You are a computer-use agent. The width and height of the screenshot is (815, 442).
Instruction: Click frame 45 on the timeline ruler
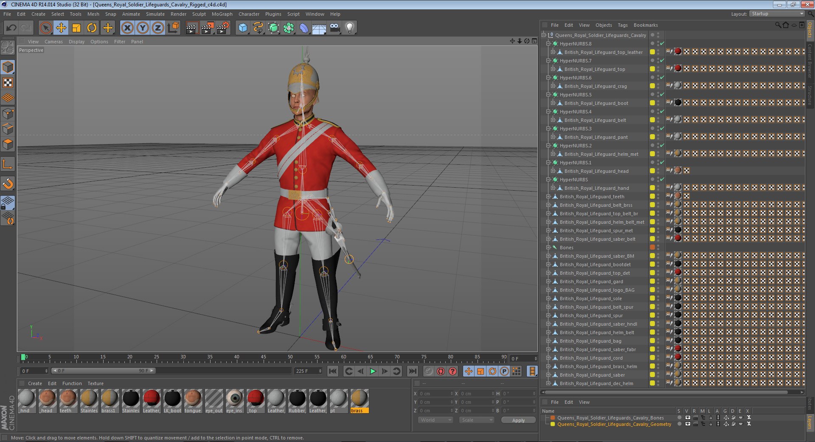point(263,357)
